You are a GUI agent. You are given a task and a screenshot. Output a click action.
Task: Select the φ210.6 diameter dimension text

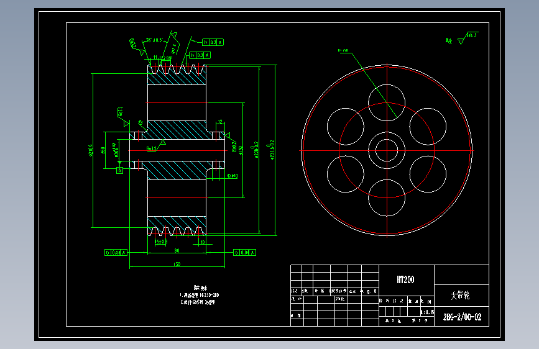point(91,150)
